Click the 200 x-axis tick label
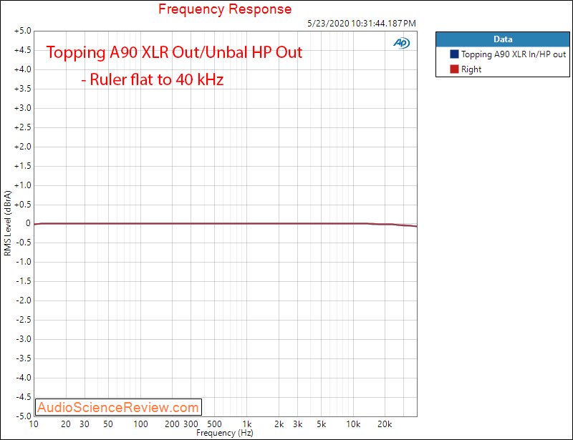This screenshot has width=573, height=440. coord(172,424)
